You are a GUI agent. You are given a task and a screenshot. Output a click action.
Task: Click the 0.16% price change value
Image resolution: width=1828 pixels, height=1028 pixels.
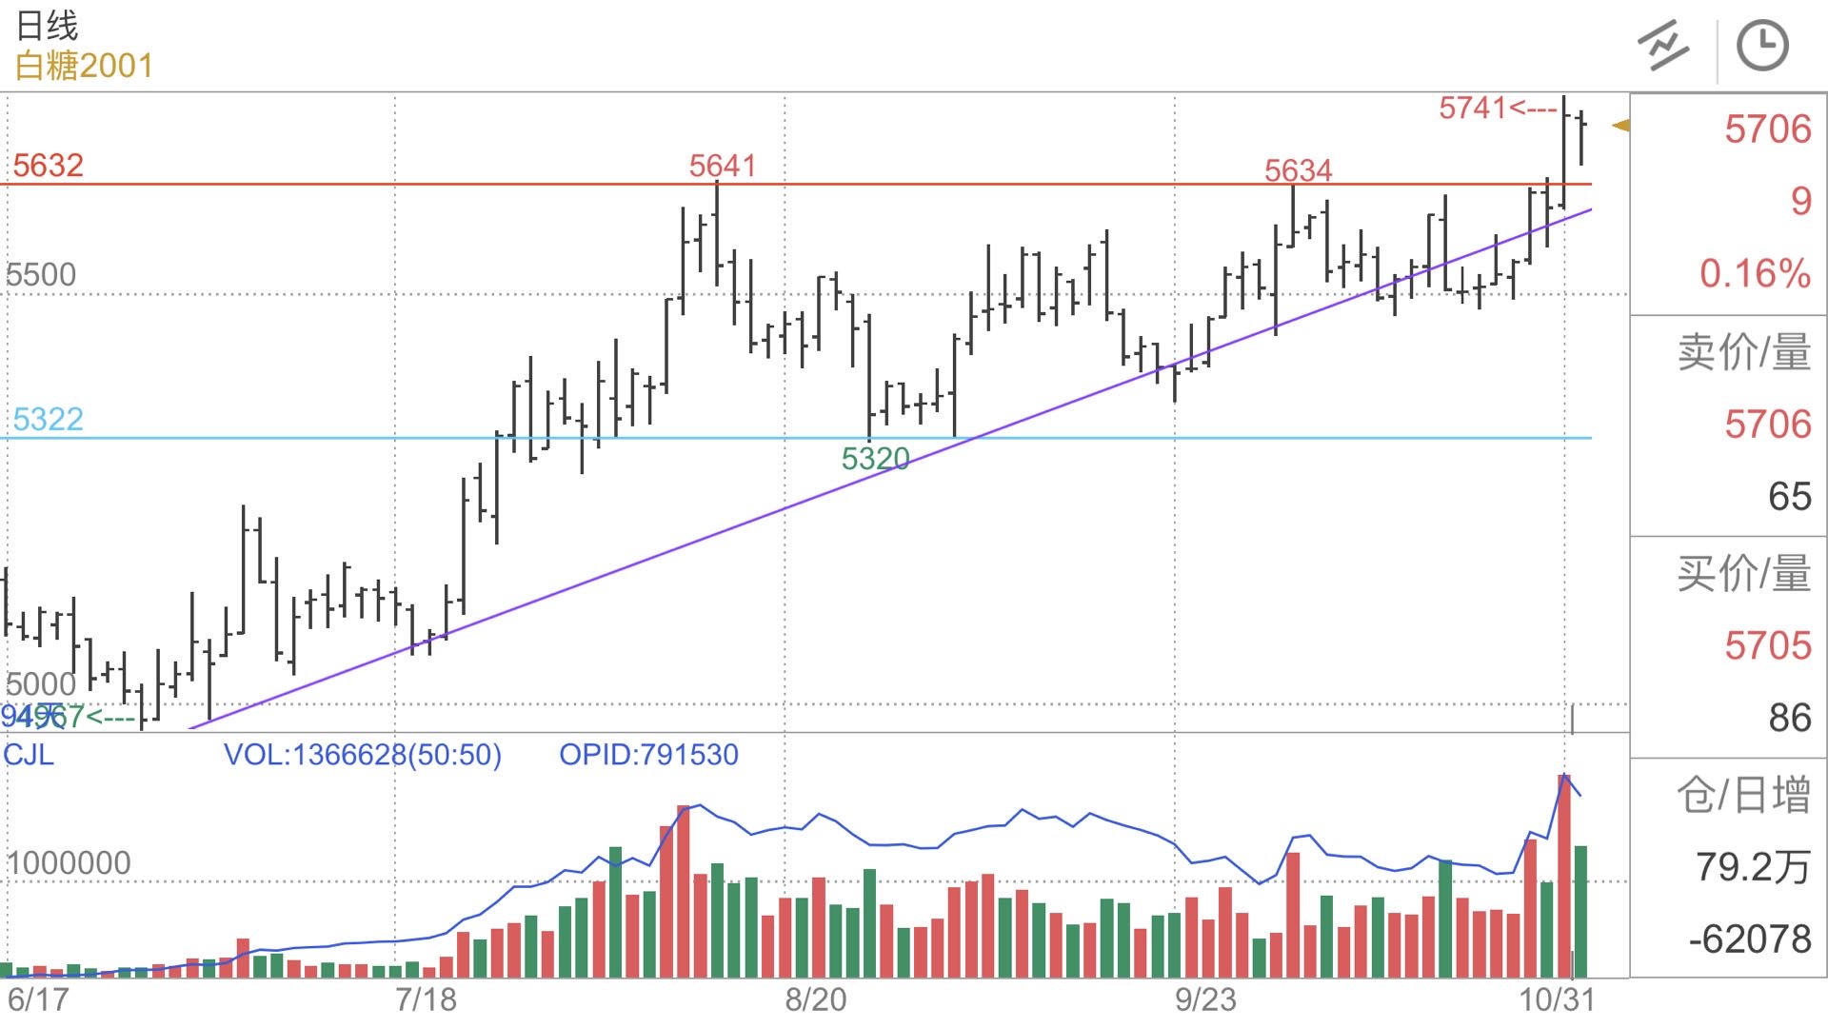(1755, 274)
